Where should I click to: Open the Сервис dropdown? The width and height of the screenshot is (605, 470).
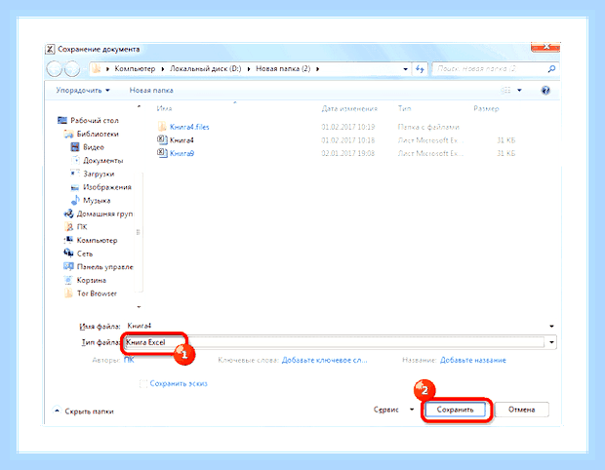(x=393, y=410)
